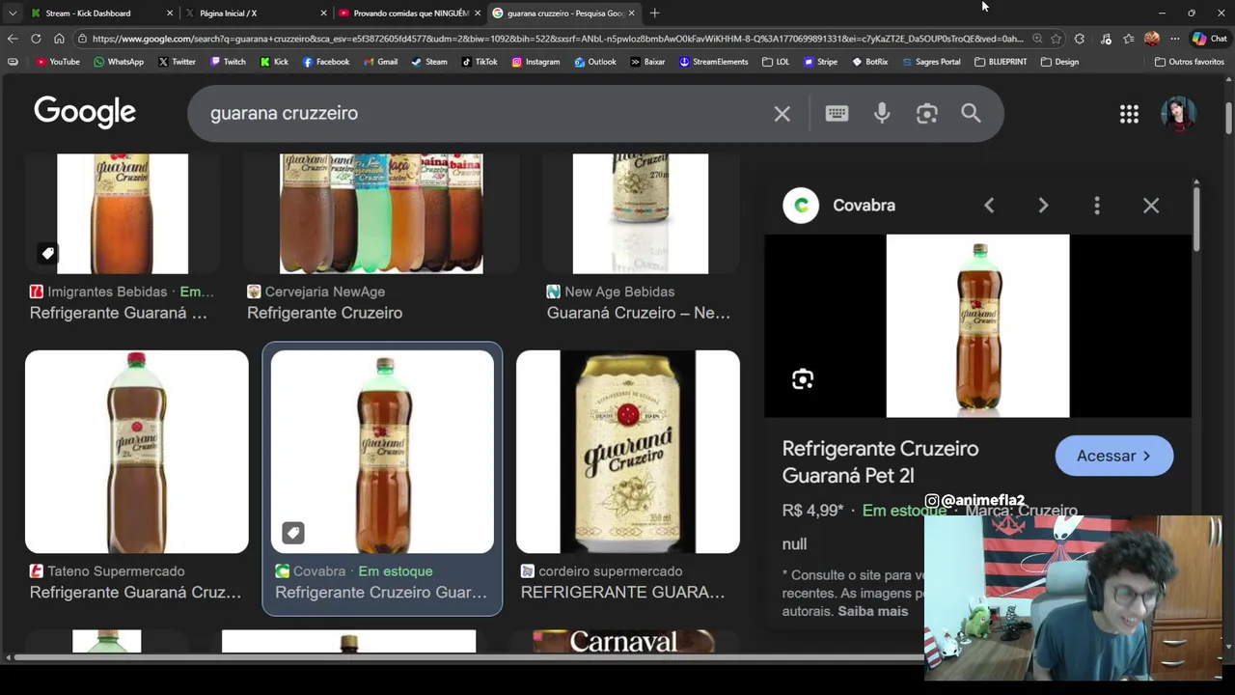Screen dimensions: 1235x695
Task: Open the browser profile avatar
Action: 1152,39
